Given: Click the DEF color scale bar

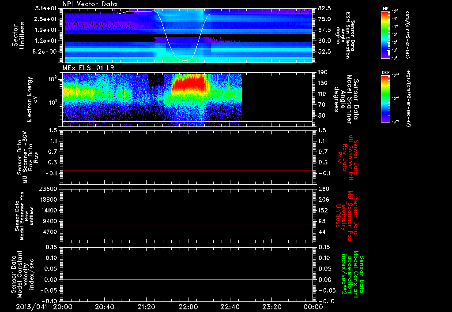Looking at the screenshot, I should point(384,98).
